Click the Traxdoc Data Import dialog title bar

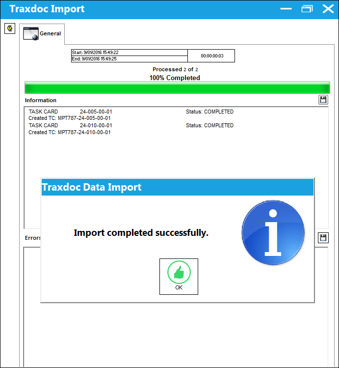[x=177, y=187]
